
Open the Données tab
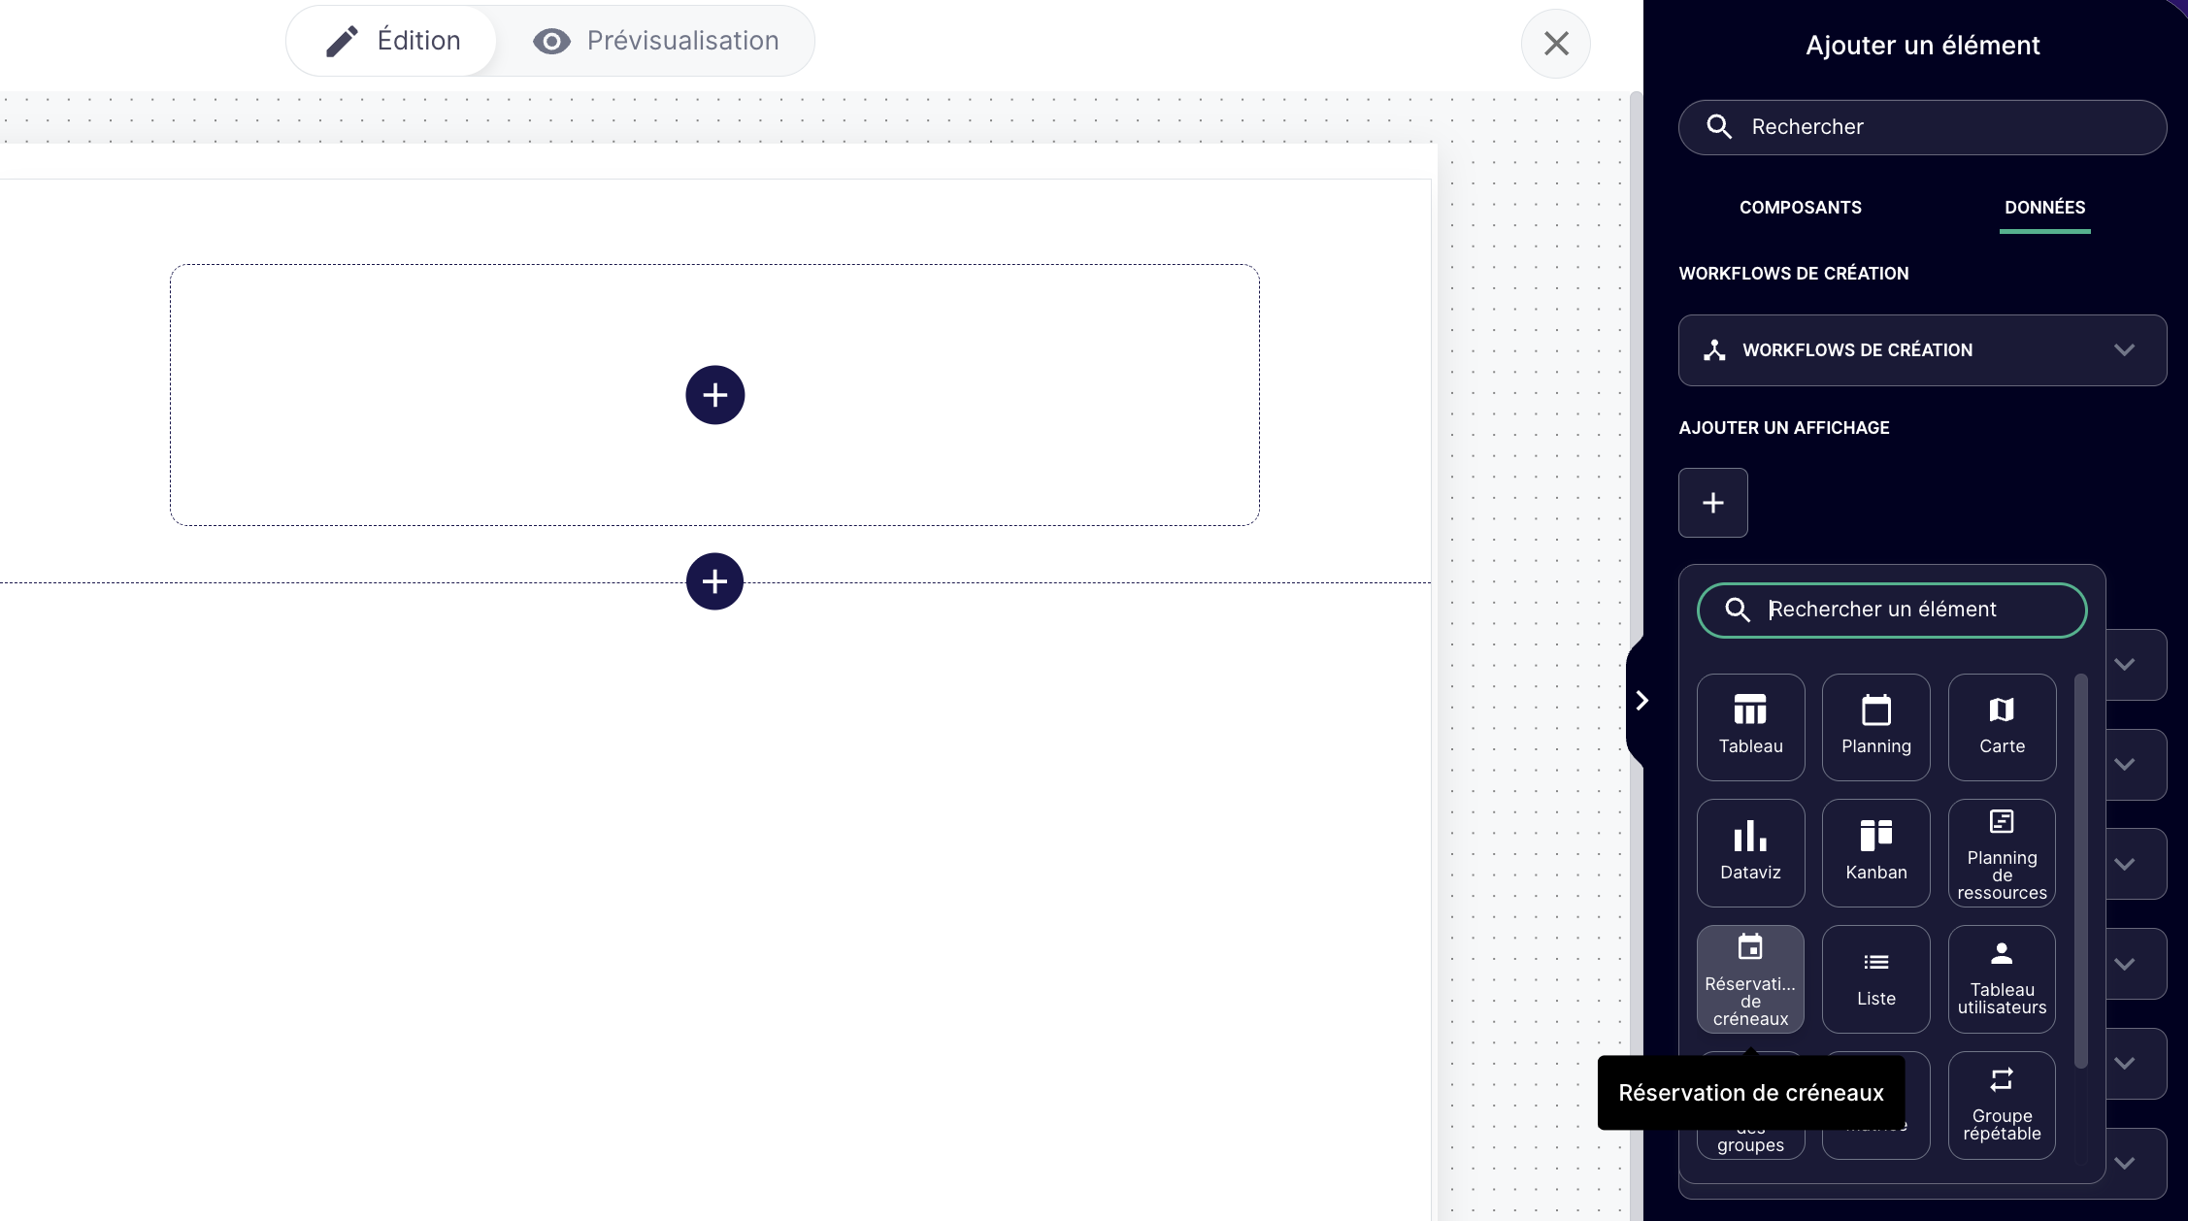point(2044,208)
